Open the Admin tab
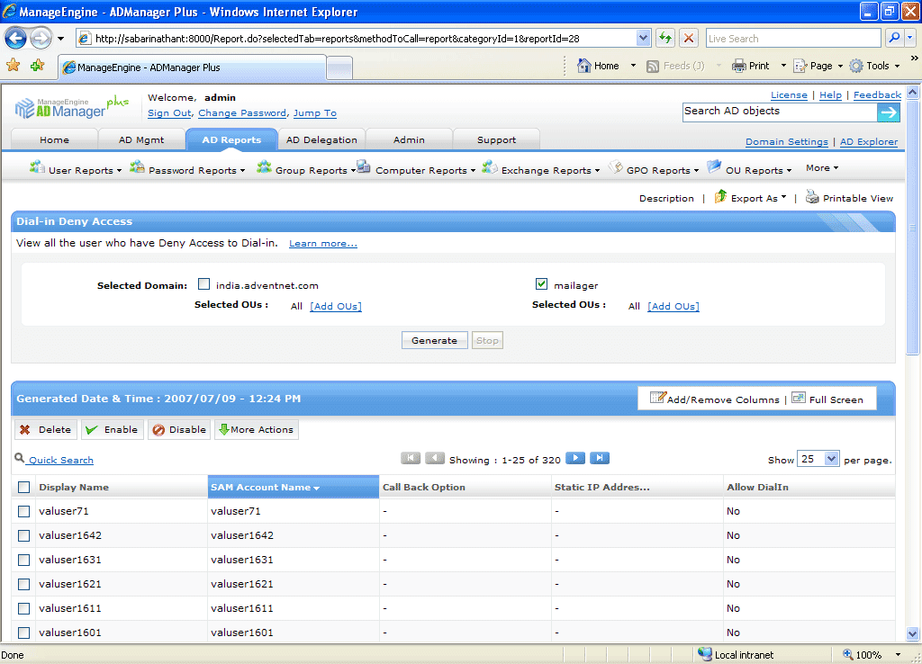 [409, 139]
